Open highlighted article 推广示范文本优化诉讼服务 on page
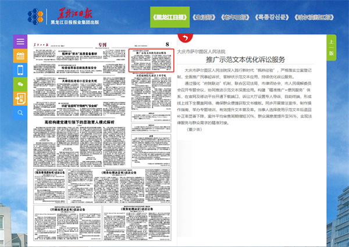Viewport: 349px width, 247px height. tap(151, 60)
